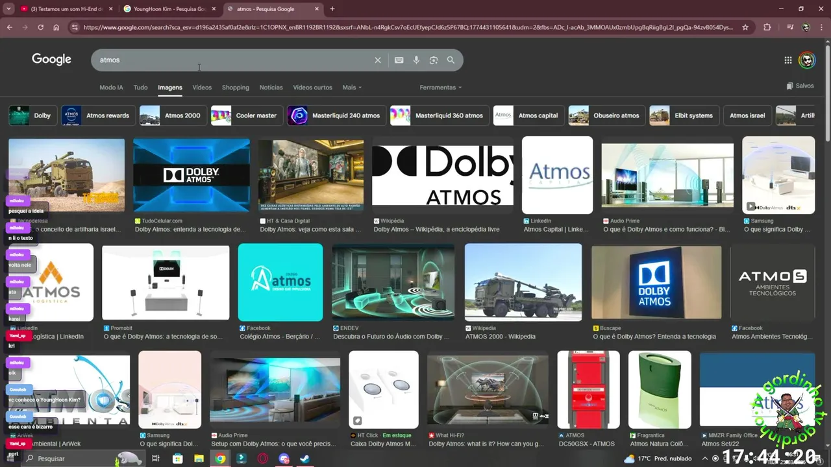Viewport: 831px width, 467px height.
Task: Switch to the Vídeos tab
Action: [x=202, y=88]
